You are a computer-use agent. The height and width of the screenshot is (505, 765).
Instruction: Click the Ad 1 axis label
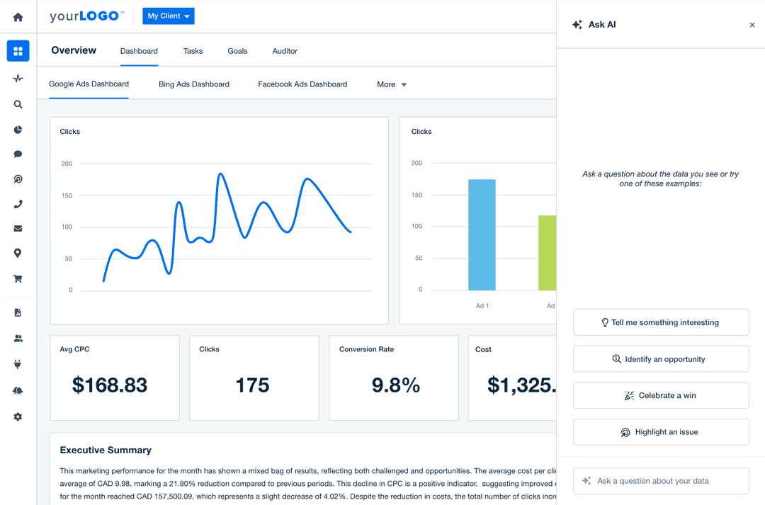coord(482,306)
